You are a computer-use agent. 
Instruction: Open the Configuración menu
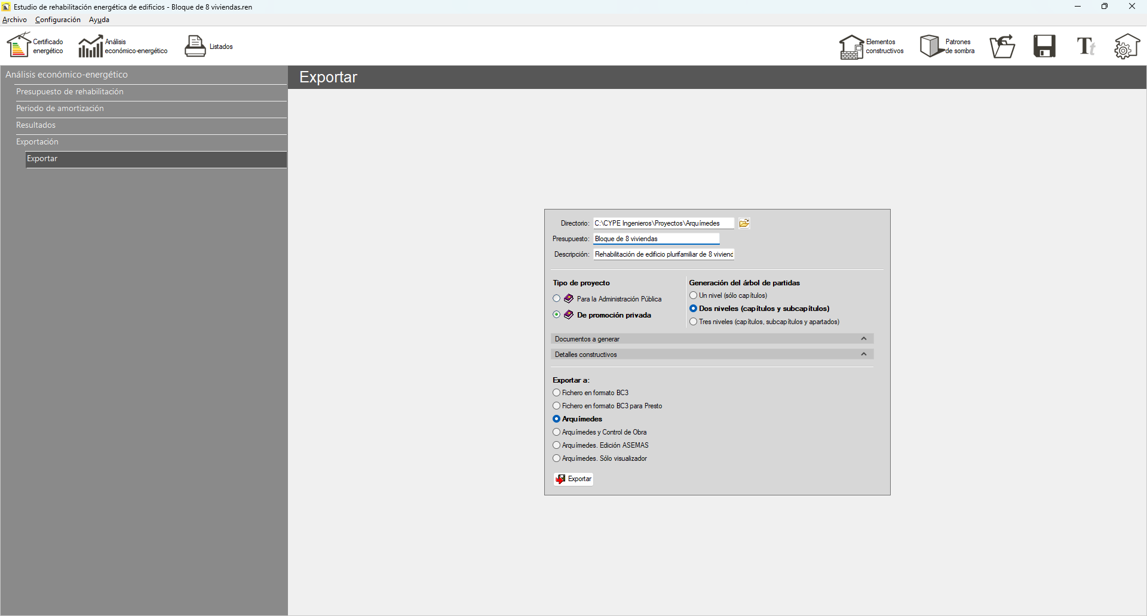point(58,20)
